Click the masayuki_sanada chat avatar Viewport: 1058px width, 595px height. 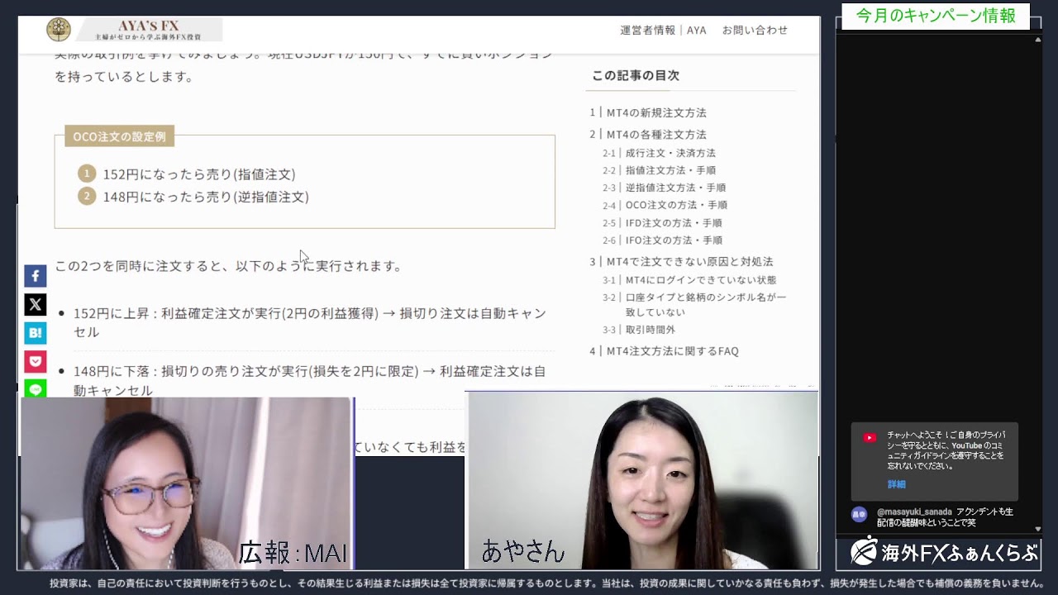(860, 514)
